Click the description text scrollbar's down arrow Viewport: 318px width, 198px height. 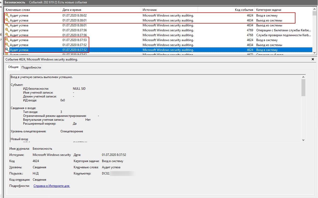(x=303, y=140)
